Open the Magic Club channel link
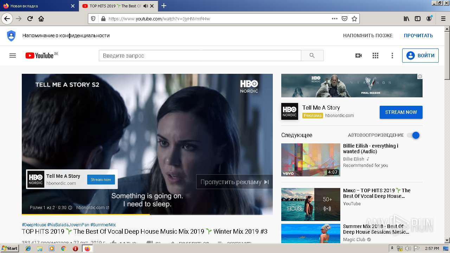Viewport: 450px width, 253px height. tap(354, 240)
